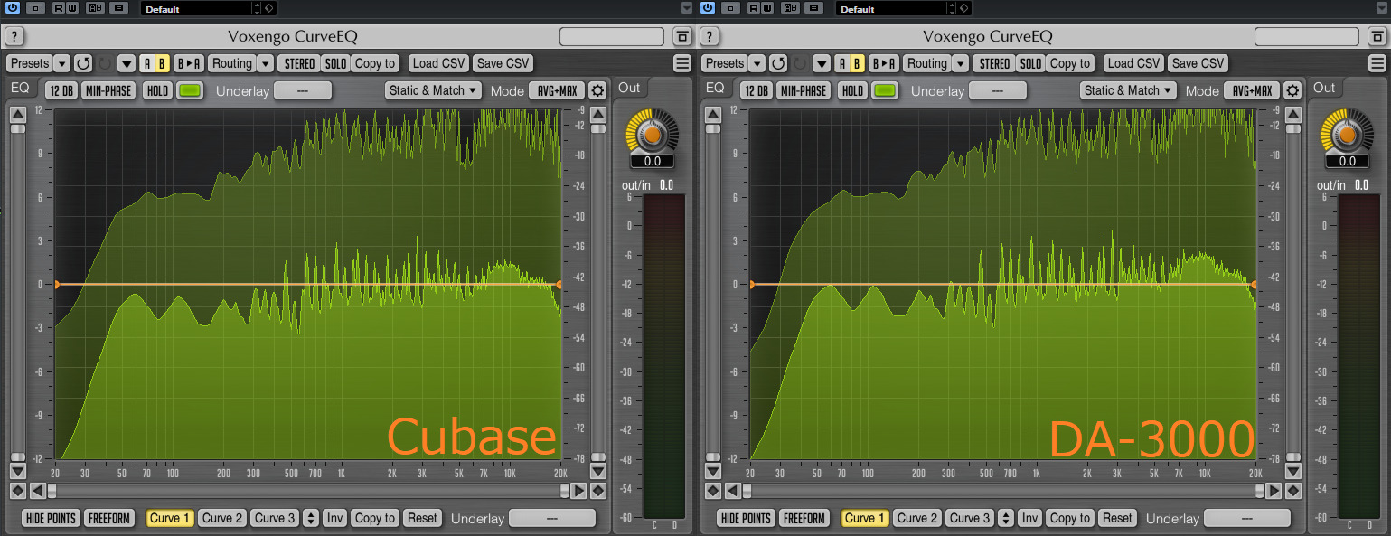The width and height of the screenshot is (1391, 536).
Task: Open hamburger menu of right CurveEQ
Action: (x=1378, y=63)
